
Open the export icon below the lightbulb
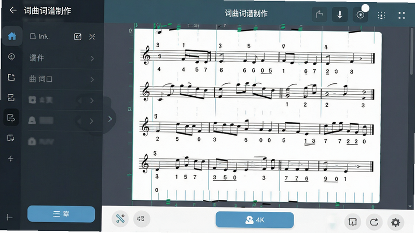11,77
